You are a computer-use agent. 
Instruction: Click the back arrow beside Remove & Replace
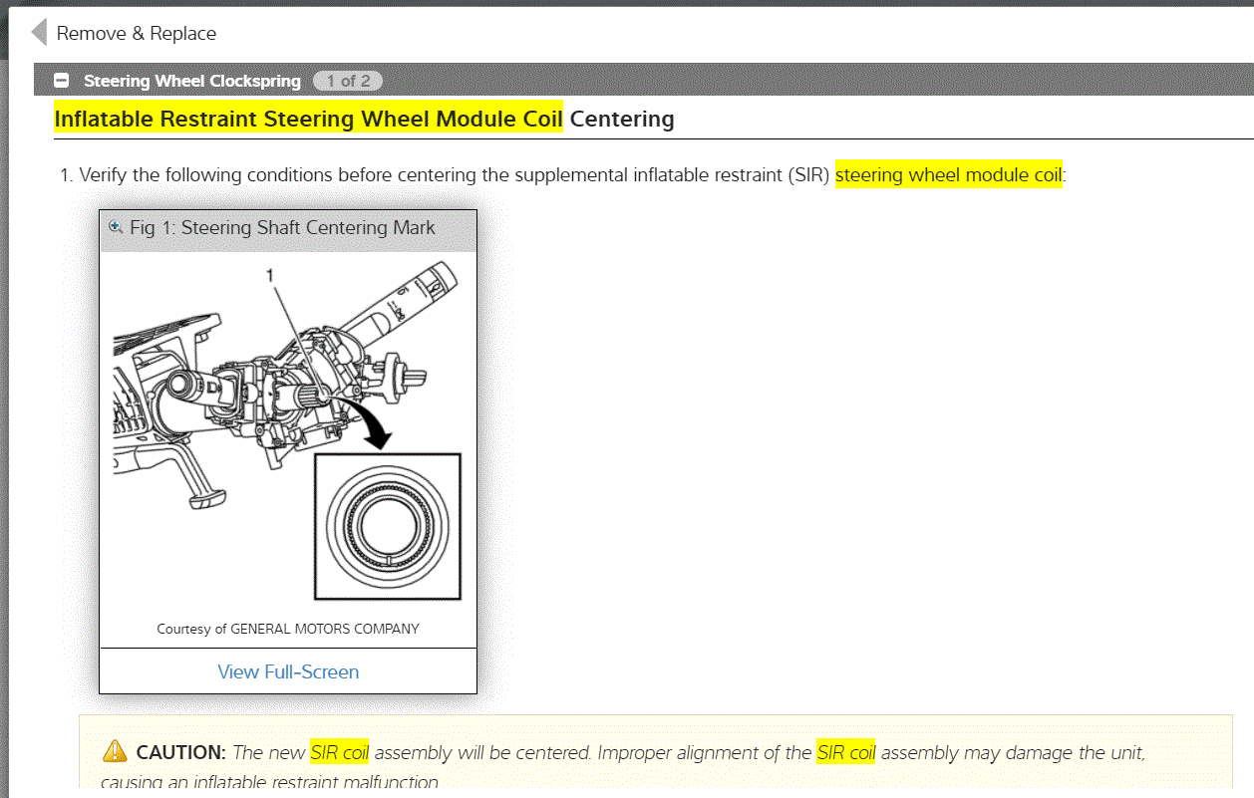39,33
